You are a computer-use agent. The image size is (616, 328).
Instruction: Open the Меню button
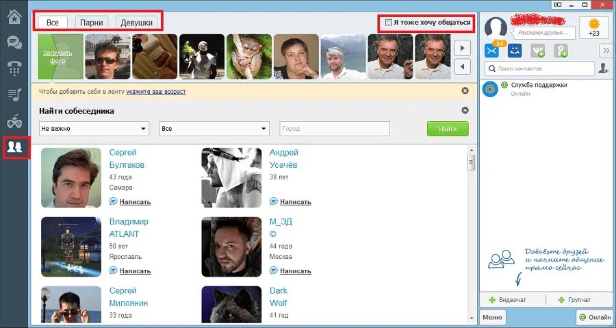(x=492, y=317)
